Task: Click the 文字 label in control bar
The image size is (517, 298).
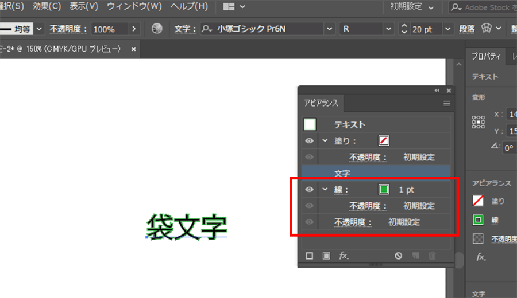Action: pos(184,29)
